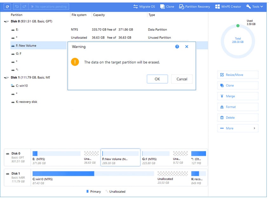Select the Resize/Move action
Screen dimensions: 269x199
[238, 75]
